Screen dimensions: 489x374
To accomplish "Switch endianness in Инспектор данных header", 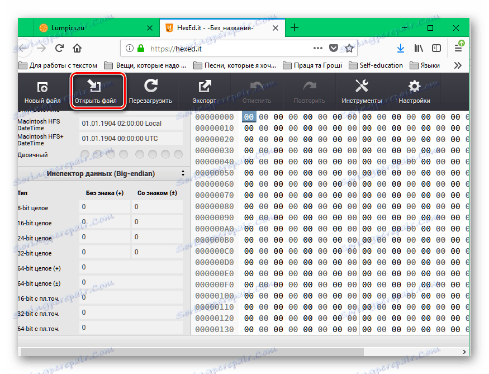I will coord(183,173).
